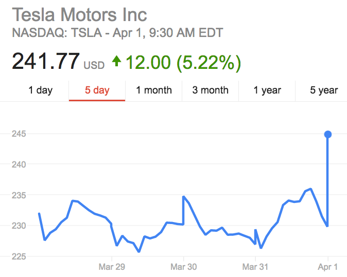
Task: Click the Mar 30 date label
Action: click(x=184, y=267)
